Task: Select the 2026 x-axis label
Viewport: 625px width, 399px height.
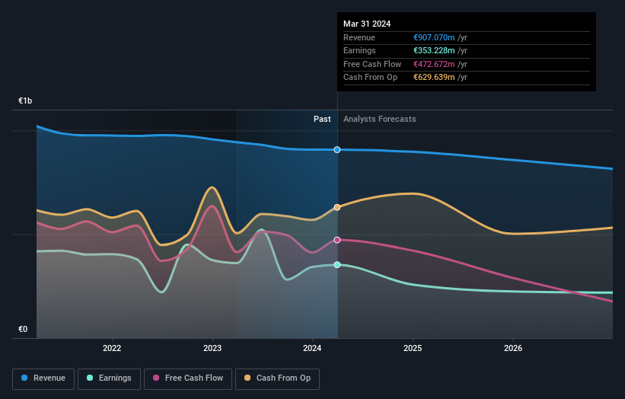Action: point(513,348)
